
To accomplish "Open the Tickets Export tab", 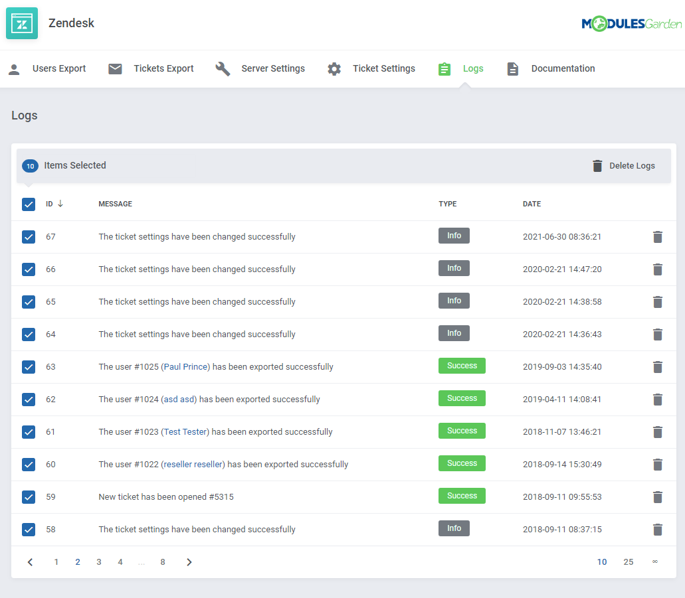I will (163, 68).
